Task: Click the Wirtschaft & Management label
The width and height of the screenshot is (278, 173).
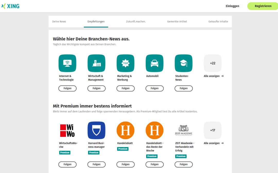Action: click(x=96, y=78)
